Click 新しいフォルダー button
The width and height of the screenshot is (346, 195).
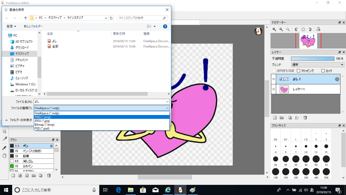(x=33, y=26)
